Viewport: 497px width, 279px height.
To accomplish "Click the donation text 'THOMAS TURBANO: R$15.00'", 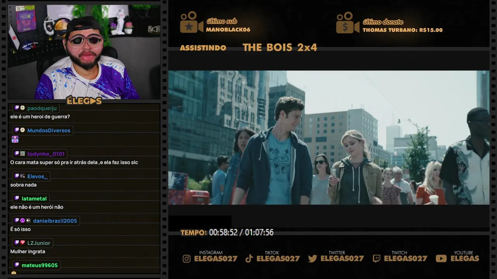I will pos(403,30).
